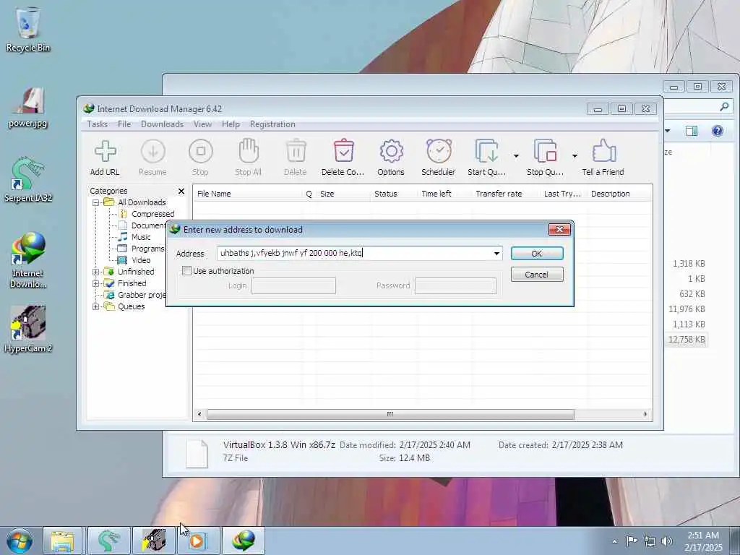Click Tell a Friend thumbs-up icon

pos(603,151)
